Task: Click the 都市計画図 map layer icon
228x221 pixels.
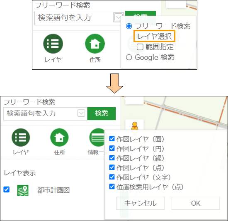Action: (x=23, y=190)
